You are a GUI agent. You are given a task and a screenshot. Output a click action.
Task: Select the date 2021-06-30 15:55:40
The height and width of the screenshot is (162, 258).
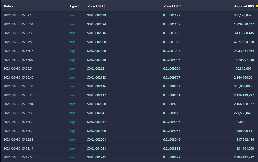tap(18, 78)
